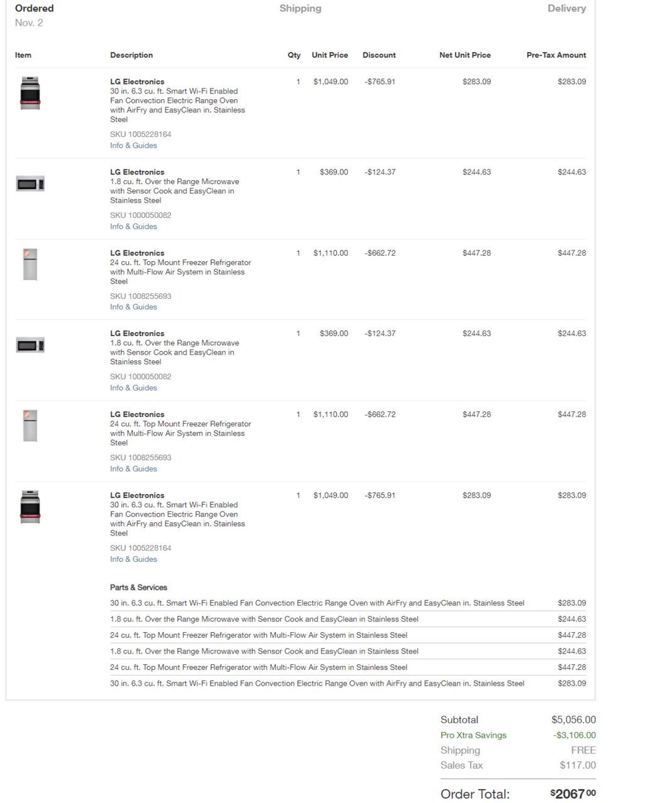Select the Shipping status step
The height and width of the screenshot is (803, 651).
pos(300,8)
